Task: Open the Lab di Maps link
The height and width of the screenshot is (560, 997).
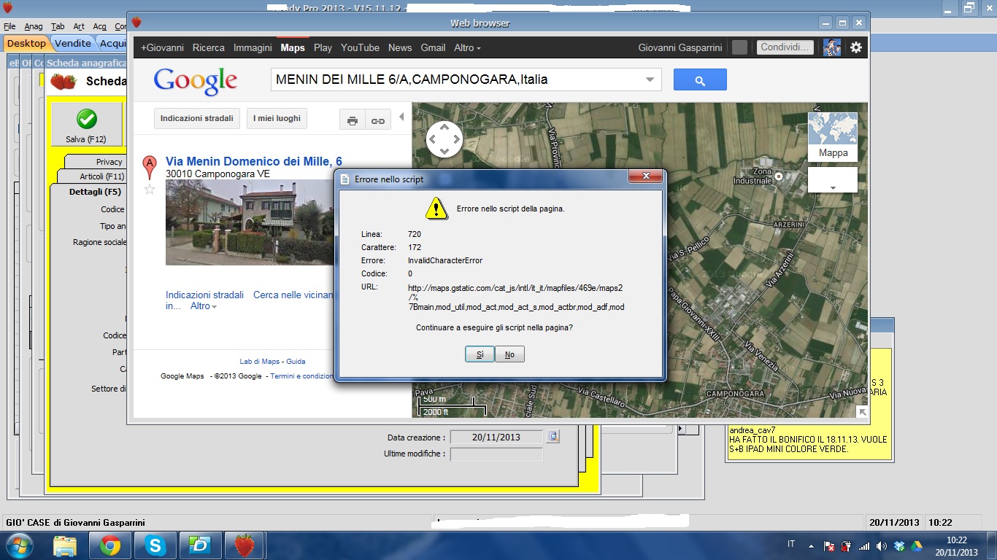Action: 260,362
